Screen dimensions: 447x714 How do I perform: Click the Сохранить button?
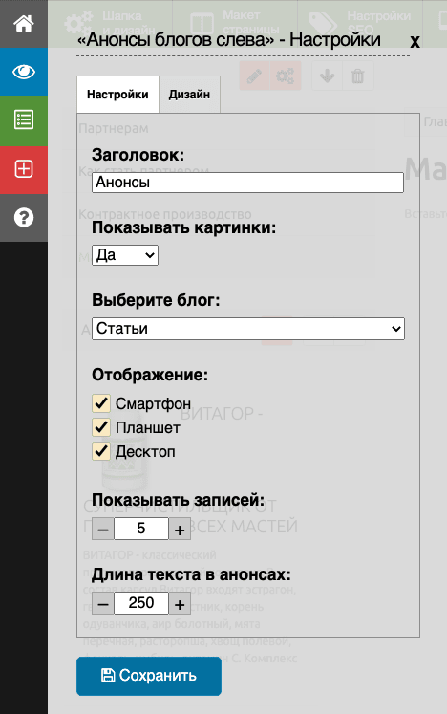149,676
